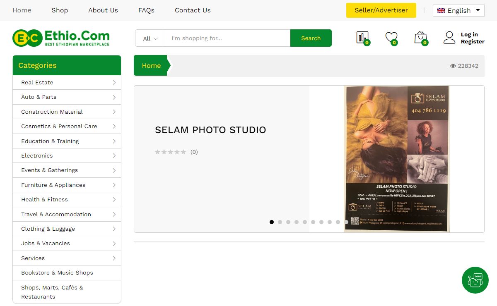
Task: Open the compare chart icon
Action: (362, 38)
